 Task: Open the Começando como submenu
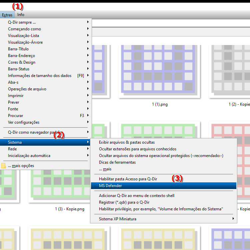click(x=46, y=29)
